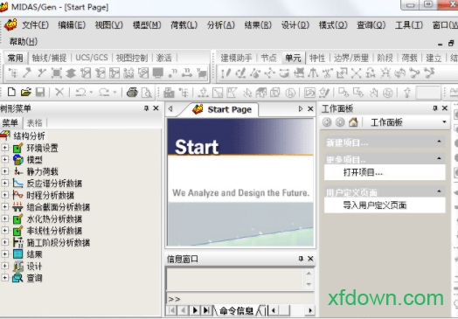The image size is (458, 319).
Task: Open the 荷载(L) menu
Action: pos(184,25)
